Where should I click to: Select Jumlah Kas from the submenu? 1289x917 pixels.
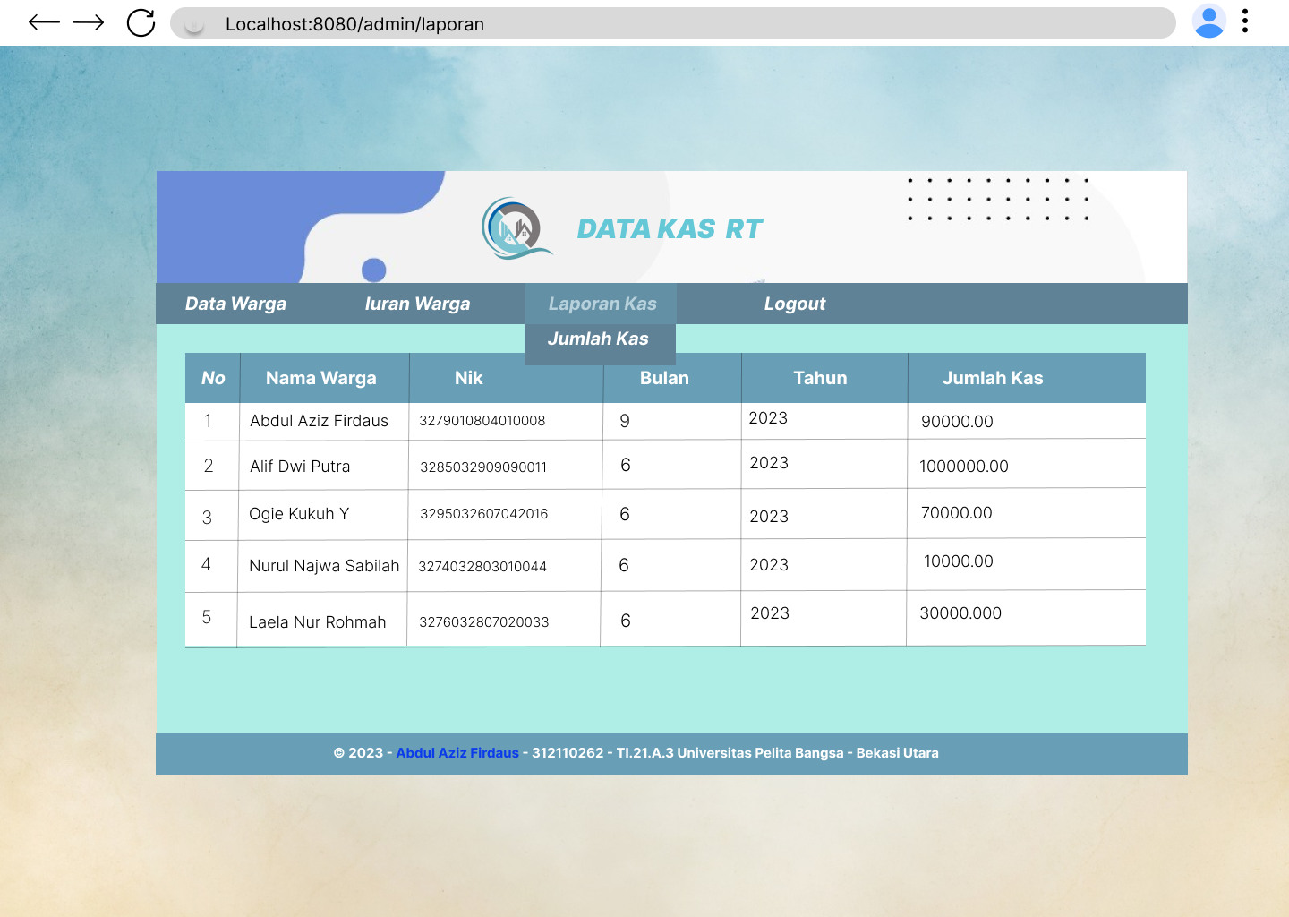(600, 339)
